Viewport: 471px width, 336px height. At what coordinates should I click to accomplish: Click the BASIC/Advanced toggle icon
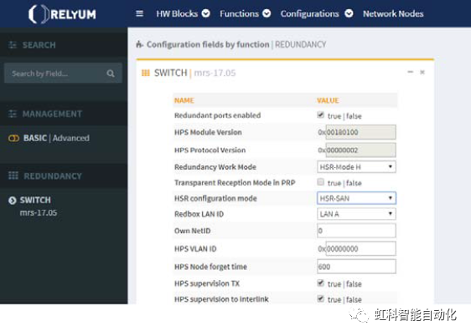(13, 138)
